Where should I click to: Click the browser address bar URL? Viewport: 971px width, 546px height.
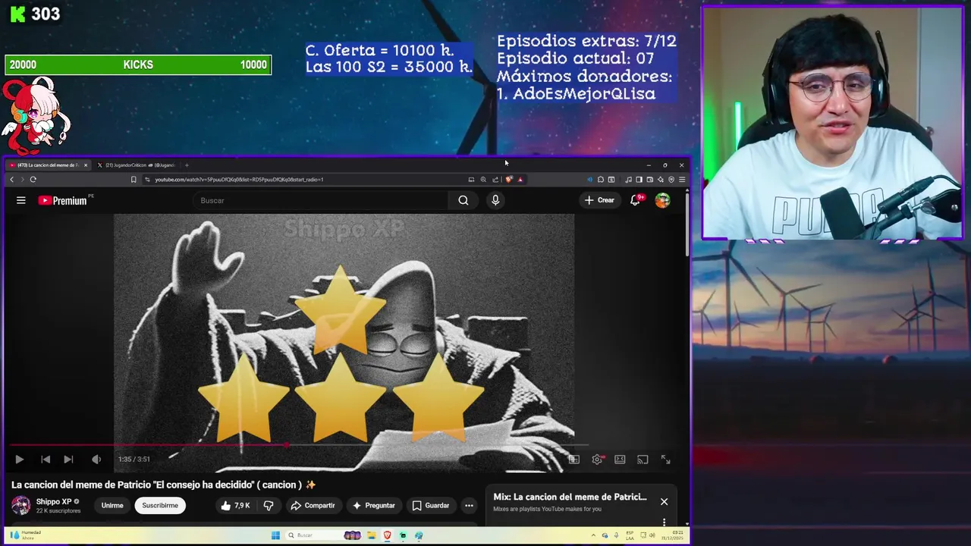coord(239,180)
